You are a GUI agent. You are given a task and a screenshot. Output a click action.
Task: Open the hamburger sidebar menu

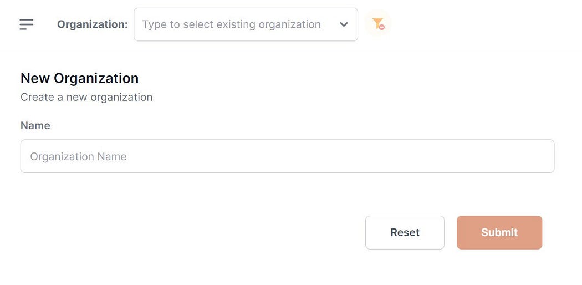click(x=26, y=24)
